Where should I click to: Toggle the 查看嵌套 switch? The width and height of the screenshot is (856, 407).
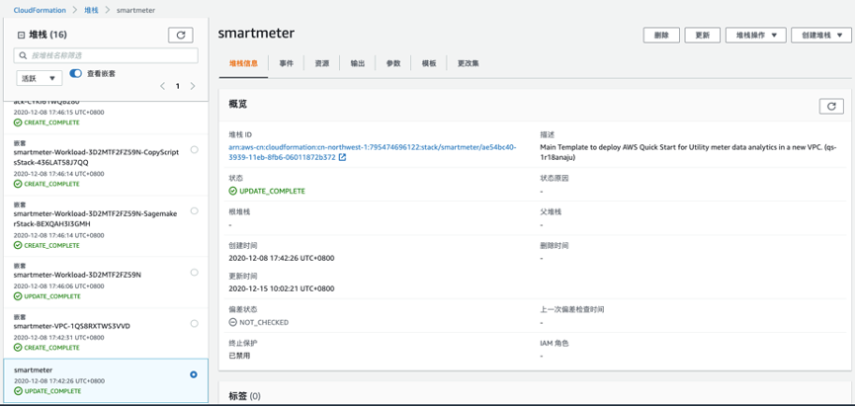tap(75, 73)
